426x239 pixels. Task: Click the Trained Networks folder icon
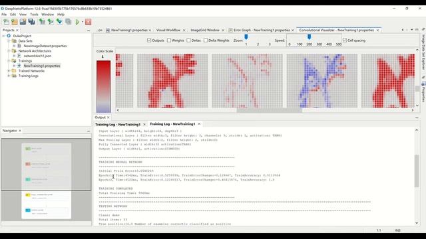(x=14, y=71)
